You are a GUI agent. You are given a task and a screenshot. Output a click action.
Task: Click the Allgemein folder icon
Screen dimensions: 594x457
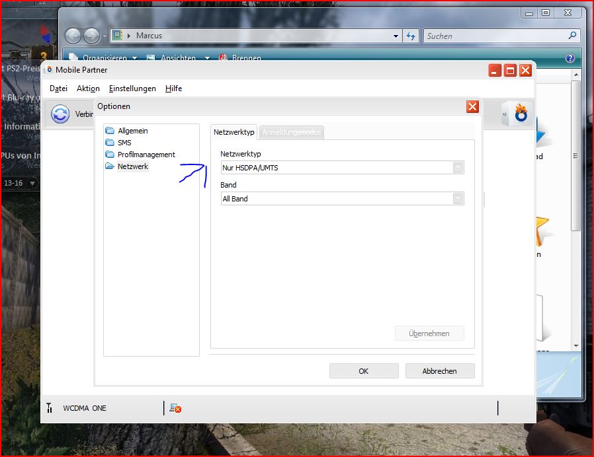[x=110, y=131]
